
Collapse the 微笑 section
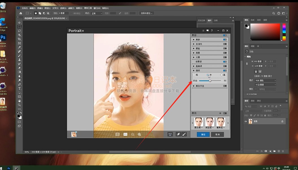pyautogui.click(x=194, y=70)
